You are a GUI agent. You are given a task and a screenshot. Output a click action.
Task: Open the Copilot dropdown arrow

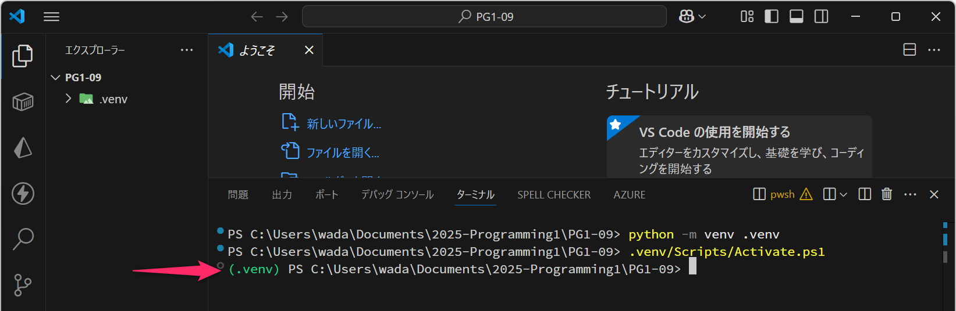(702, 17)
